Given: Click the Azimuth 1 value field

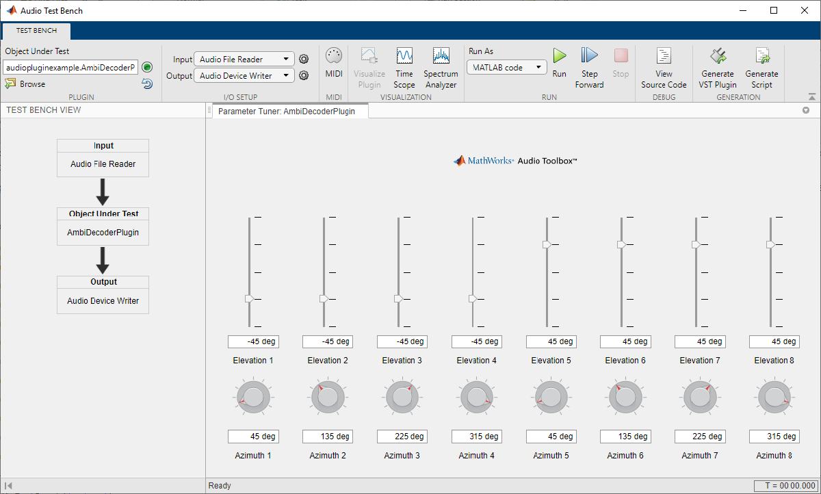Looking at the screenshot, I should [x=253, y=437].
